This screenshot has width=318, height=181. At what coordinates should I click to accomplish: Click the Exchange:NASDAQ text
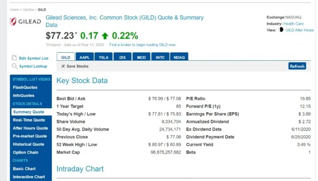click(x=284, y=17)
